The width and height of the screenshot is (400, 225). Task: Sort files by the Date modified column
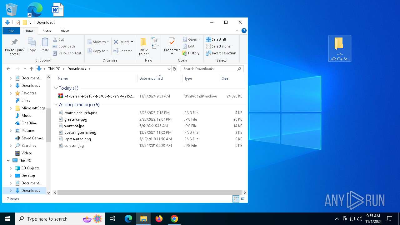151,78
